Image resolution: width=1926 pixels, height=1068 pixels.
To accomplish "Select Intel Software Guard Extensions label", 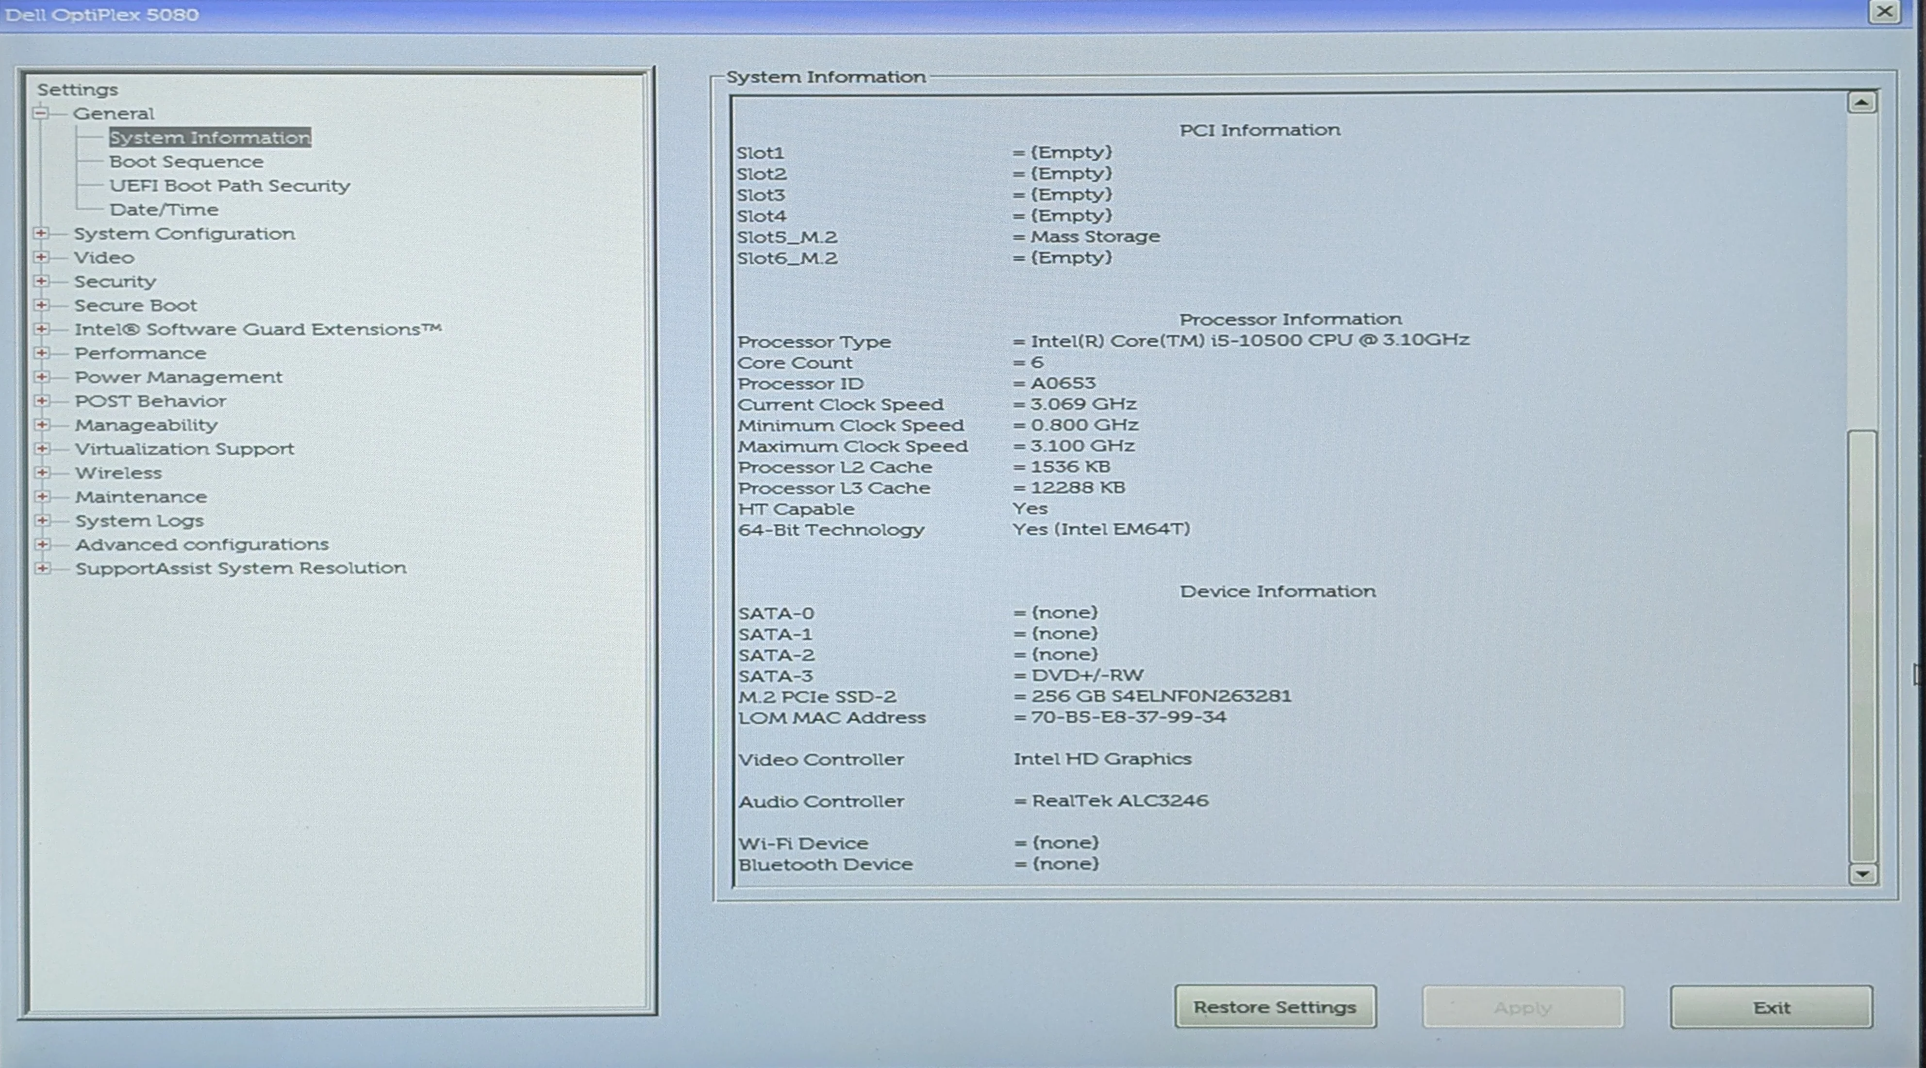I will pyautogui.click(x=258, y=329).
